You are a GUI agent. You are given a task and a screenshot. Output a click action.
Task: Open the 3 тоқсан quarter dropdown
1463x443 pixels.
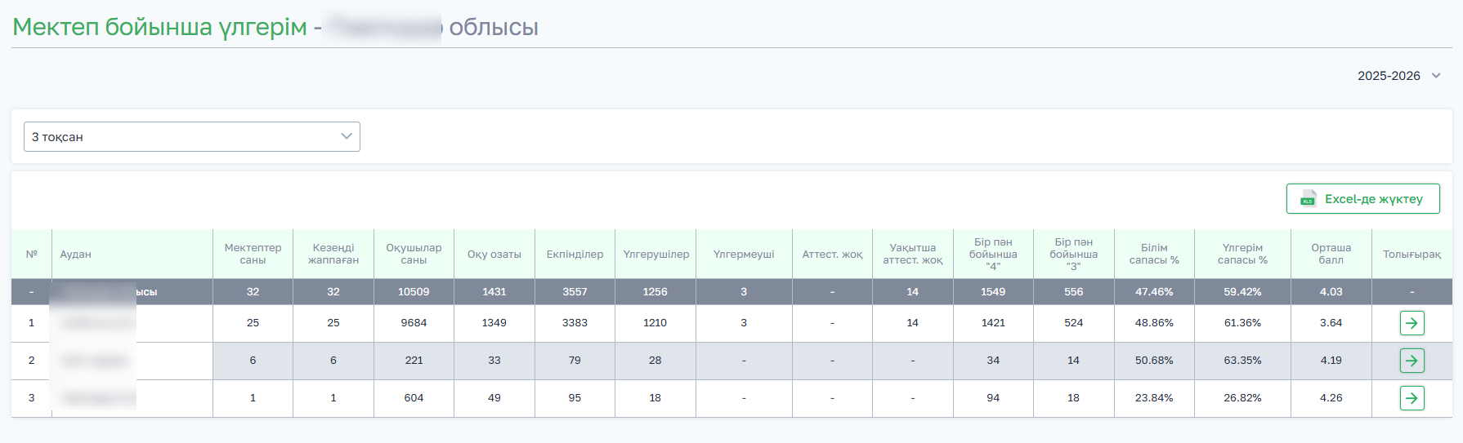point(191,137)
